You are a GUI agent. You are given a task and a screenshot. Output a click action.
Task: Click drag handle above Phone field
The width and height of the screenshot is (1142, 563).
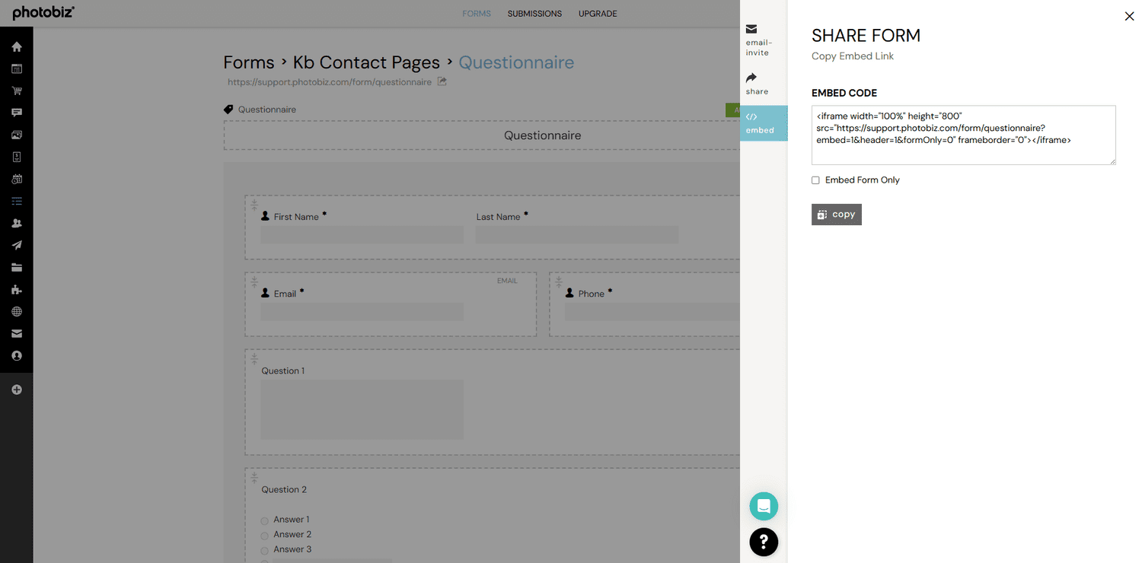point(559,281)
